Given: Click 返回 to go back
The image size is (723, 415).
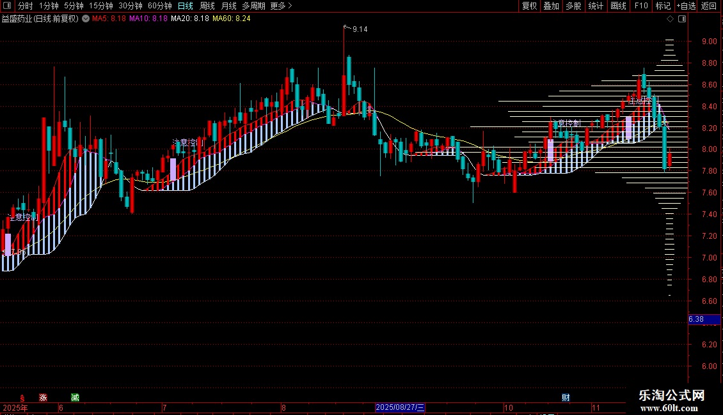Looking at the screenshot, I should pyautogui.click(x=709, y=6).
